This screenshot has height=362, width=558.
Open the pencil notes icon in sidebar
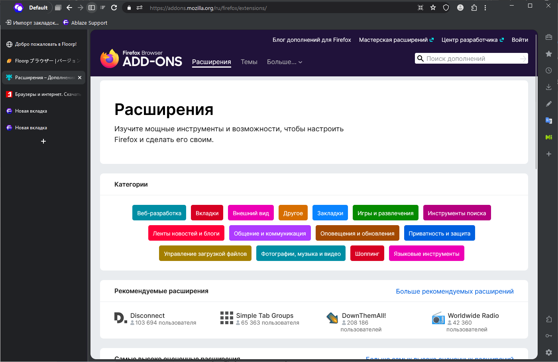coord(549,104)
